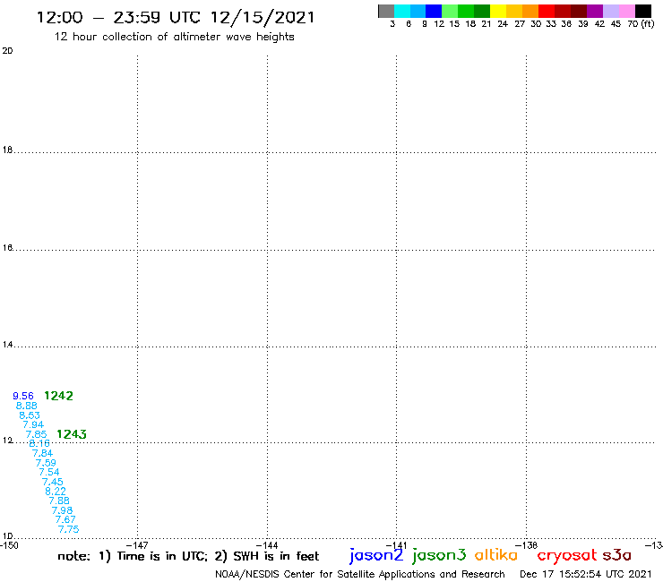Click the green time label 1243
The width and height of the screenshot is (663, 582).
[x=72, y=434]
